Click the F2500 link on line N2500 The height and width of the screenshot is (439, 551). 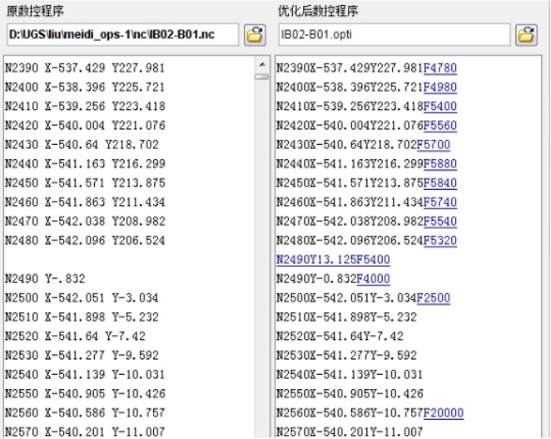433,298
